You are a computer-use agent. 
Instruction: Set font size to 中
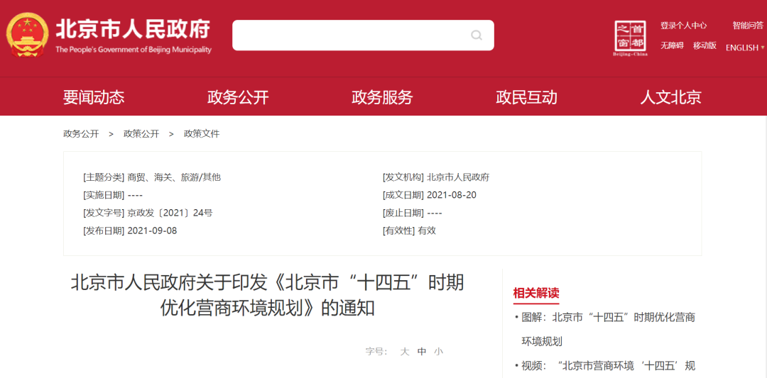[422, 351]
